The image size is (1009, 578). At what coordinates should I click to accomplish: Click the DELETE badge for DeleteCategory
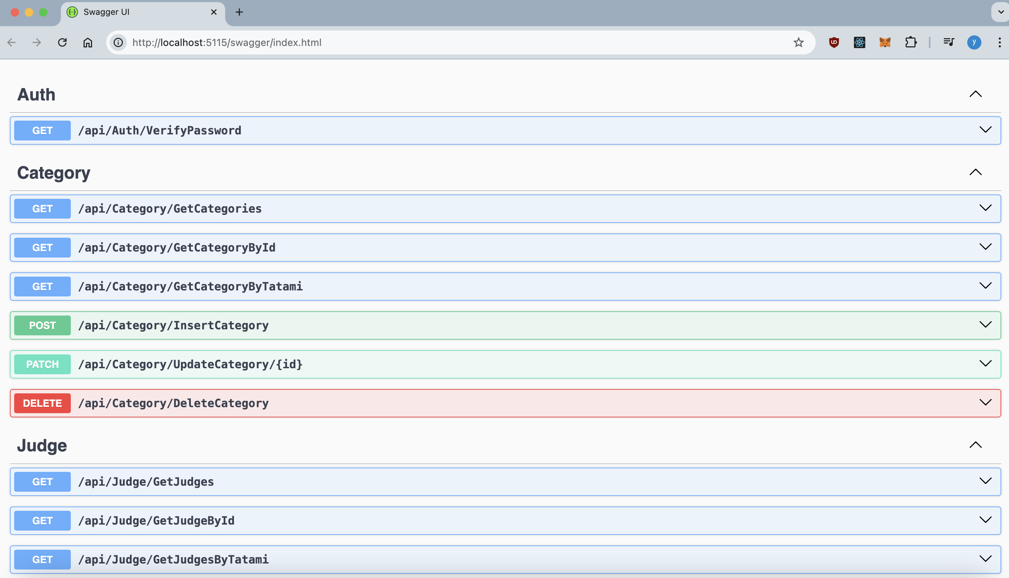click(x=42, y=403)
